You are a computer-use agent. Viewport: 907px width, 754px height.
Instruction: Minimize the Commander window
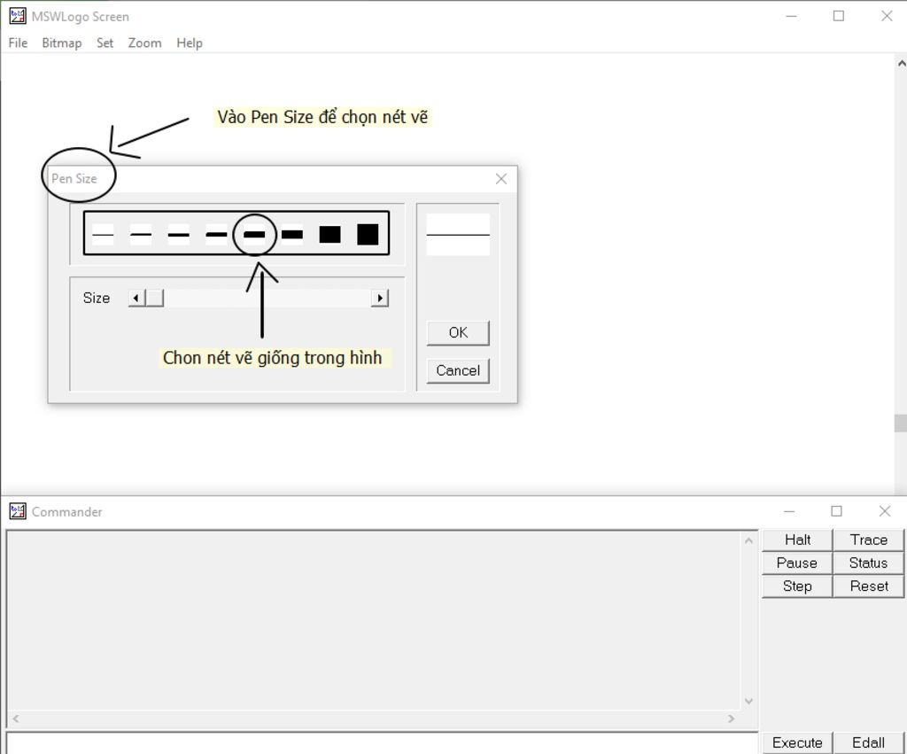click(789, 511)
